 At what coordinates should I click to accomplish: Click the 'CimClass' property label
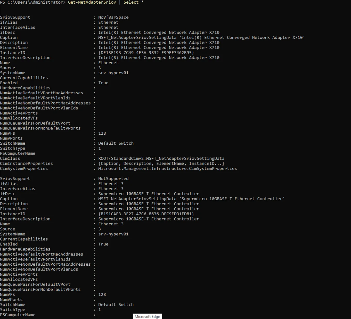click(x=10, y=158)
